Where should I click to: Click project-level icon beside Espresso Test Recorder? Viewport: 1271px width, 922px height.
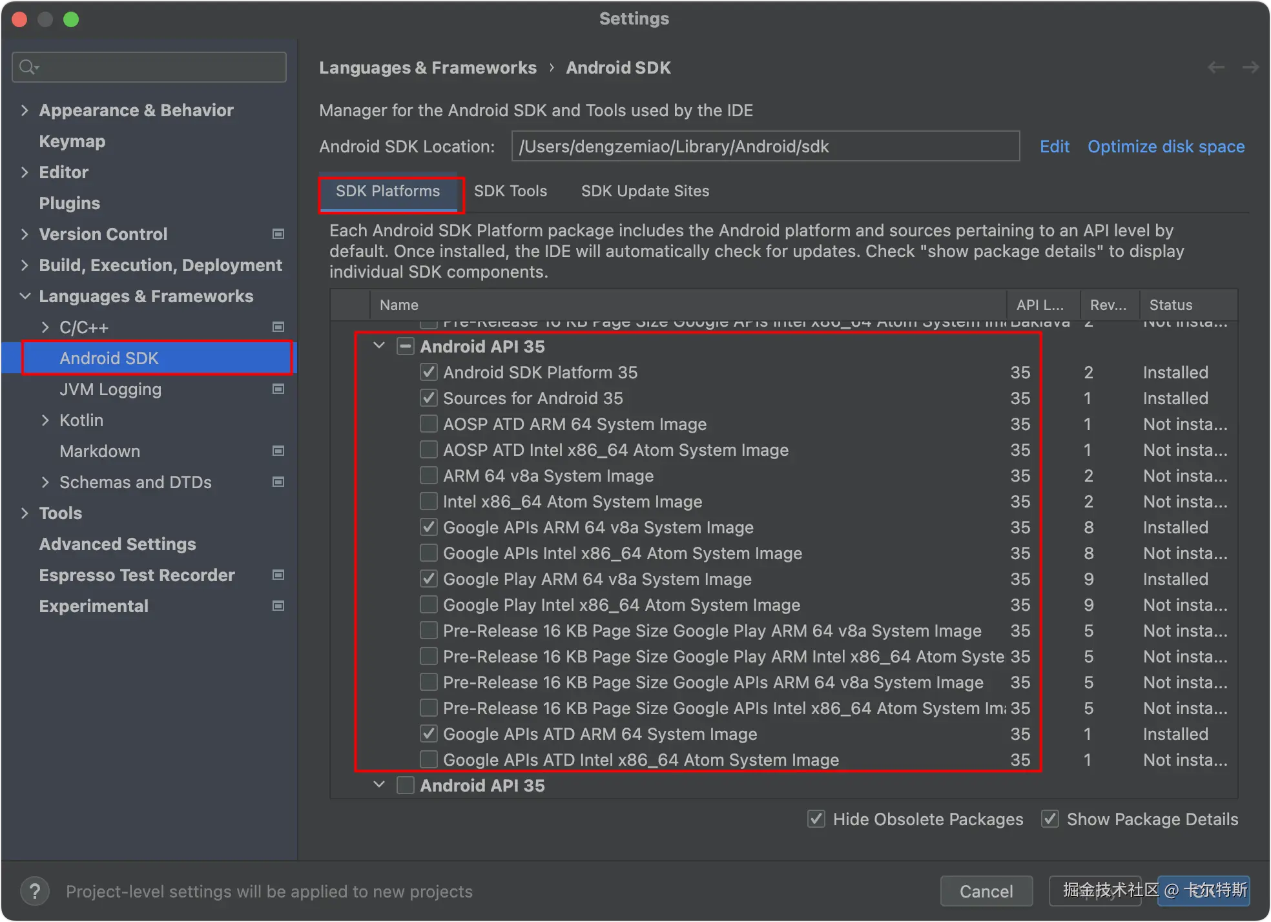tap(278, 575)
